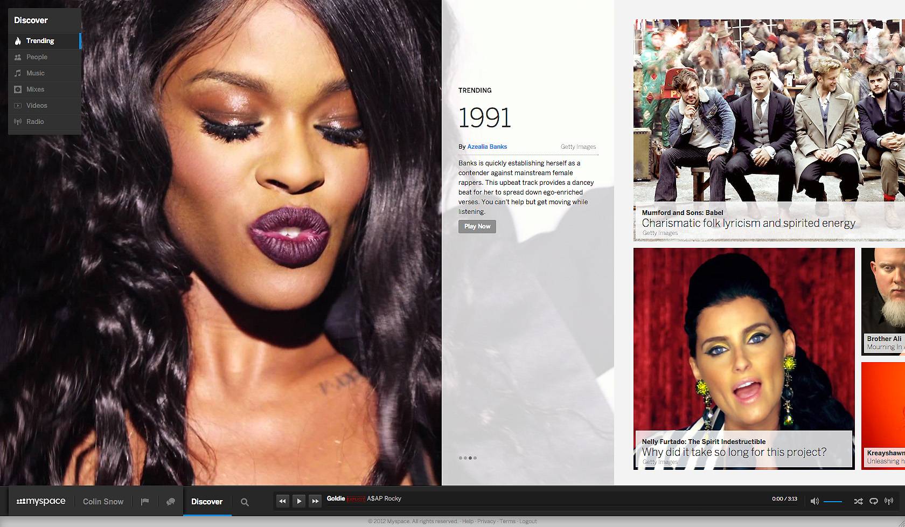
Task: Skip to next track
Action: point(315,501)
